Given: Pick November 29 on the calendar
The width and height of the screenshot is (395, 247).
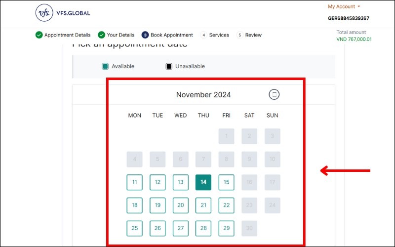Looking at the screenshot, I should pos(226,228).
